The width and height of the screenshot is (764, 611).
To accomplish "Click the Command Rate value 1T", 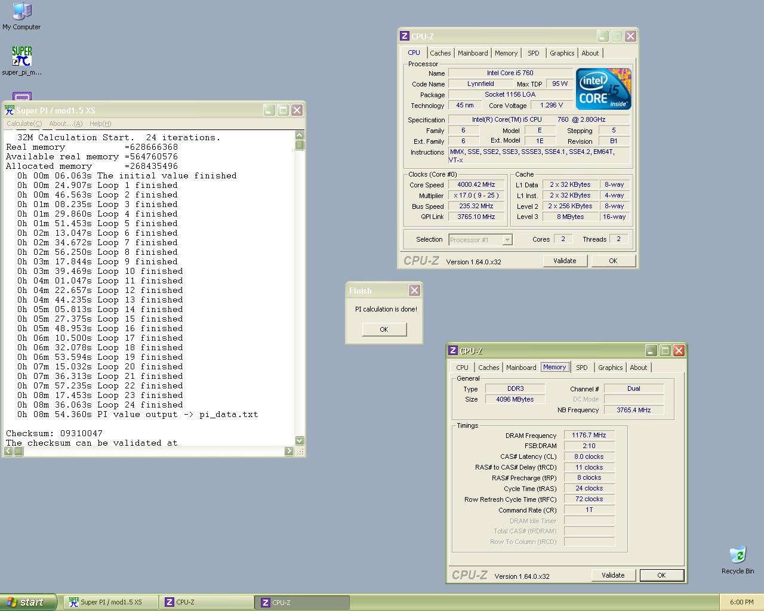I will pyautogui.click(x=589, y=510).
